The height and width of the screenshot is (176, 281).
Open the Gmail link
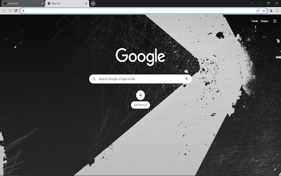255,21
